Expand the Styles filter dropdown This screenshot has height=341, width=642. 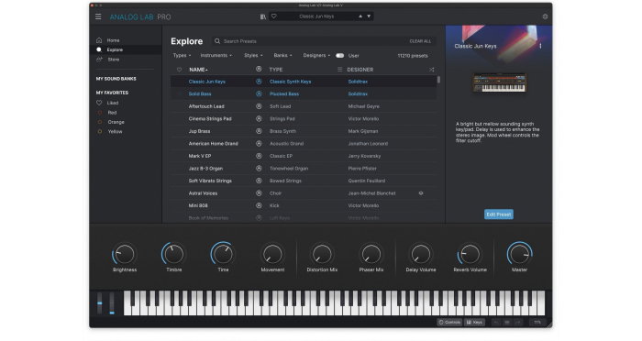click(253, 55)
